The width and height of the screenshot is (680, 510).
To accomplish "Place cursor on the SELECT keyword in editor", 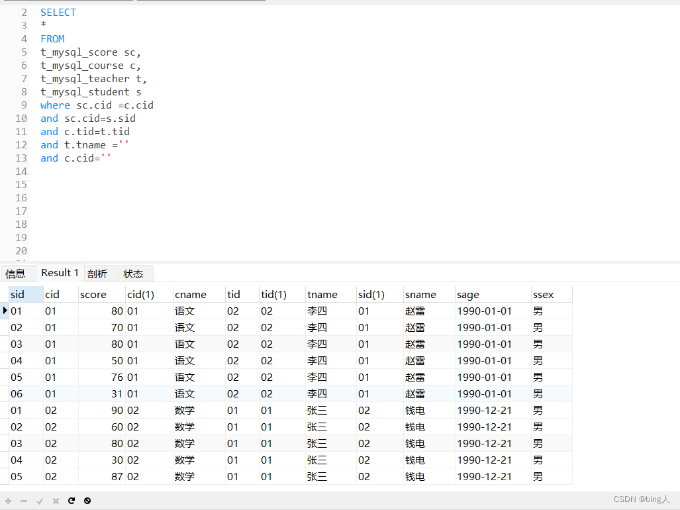I will pos(58,12).
